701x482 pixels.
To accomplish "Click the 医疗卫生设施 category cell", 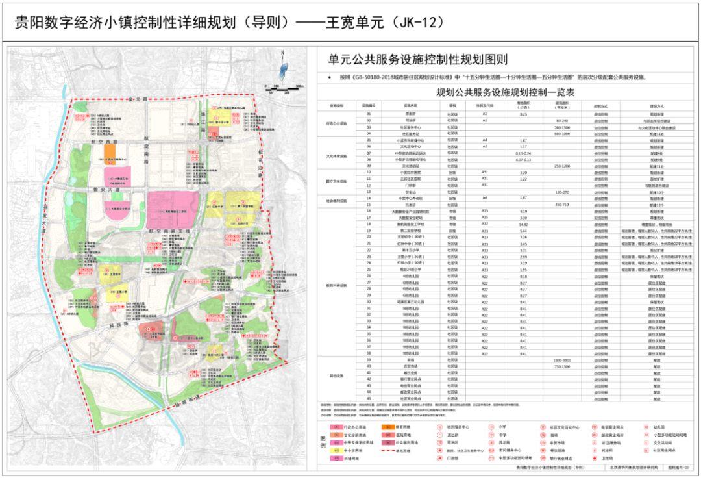I will point(337,182).
